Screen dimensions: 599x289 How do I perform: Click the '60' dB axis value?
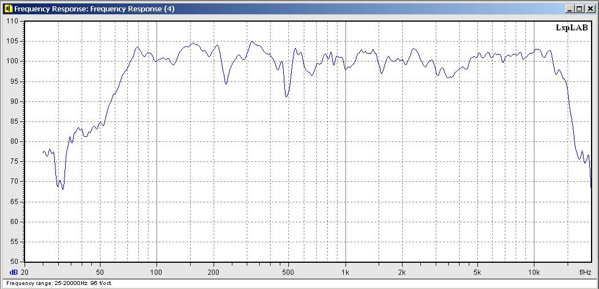pos(14,222)
